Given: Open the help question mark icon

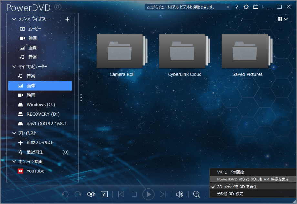Looking at the screenshot, I should coord(237,7).
